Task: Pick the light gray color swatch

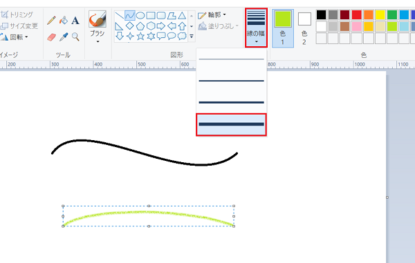Action: pos(333,26)
